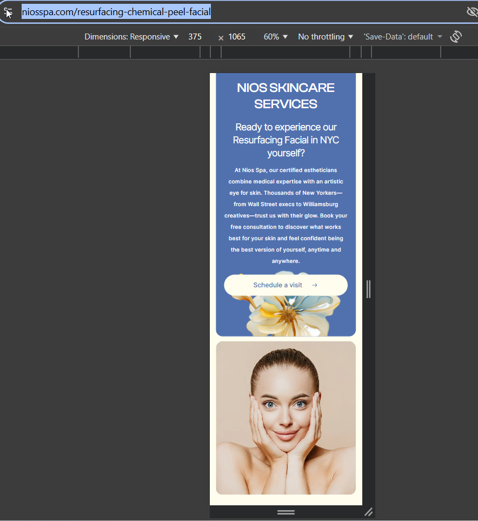This screenshot has width=478, height=521.
Task: Open the 60% zoom dropdown
Action: [275, 37]
